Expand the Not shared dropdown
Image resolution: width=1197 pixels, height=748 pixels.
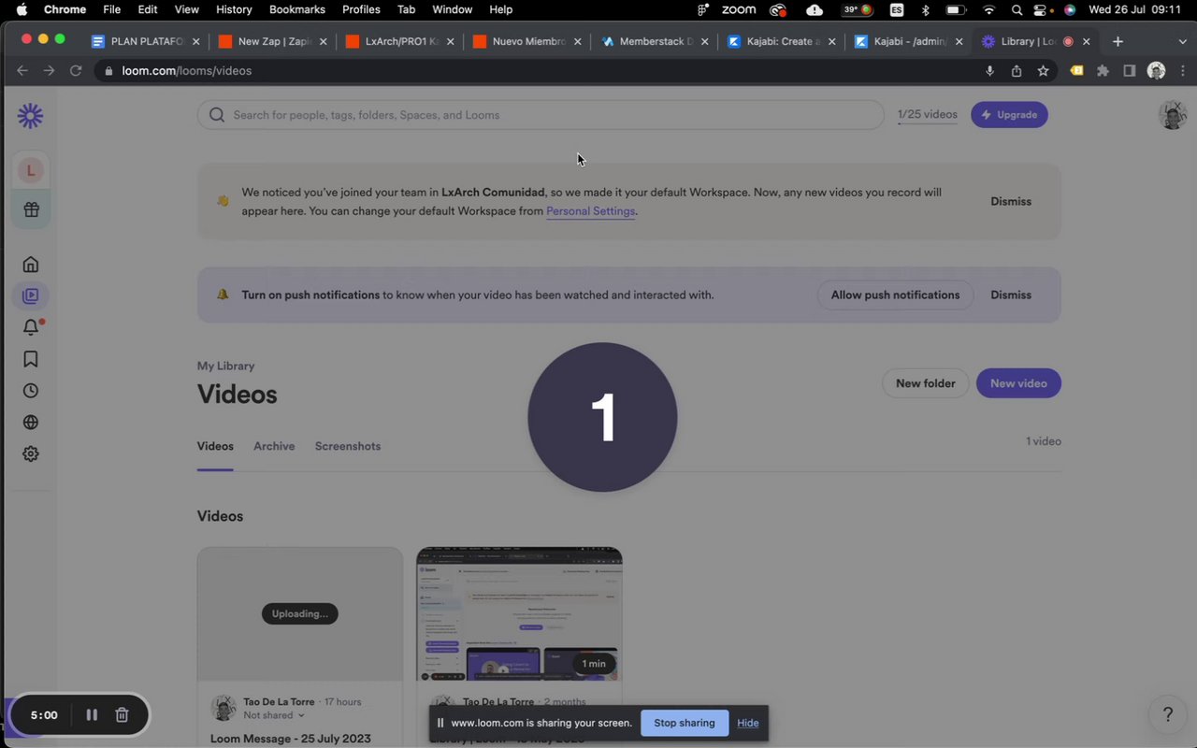(x=274, y=715)
